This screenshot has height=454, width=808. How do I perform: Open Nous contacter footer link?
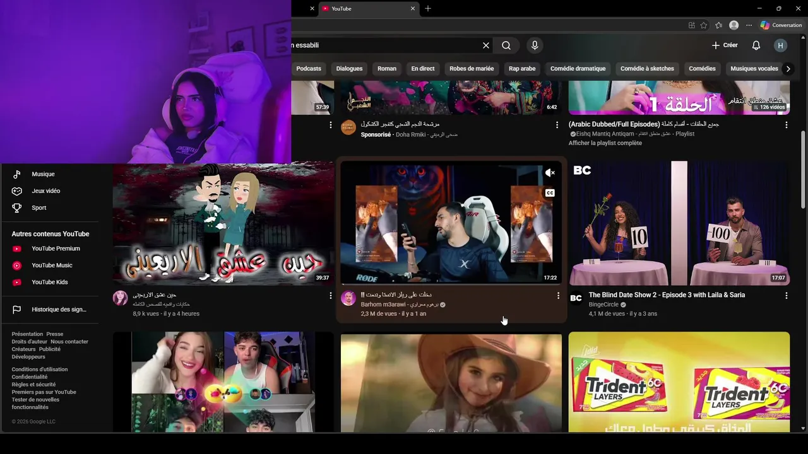(69, 342)
